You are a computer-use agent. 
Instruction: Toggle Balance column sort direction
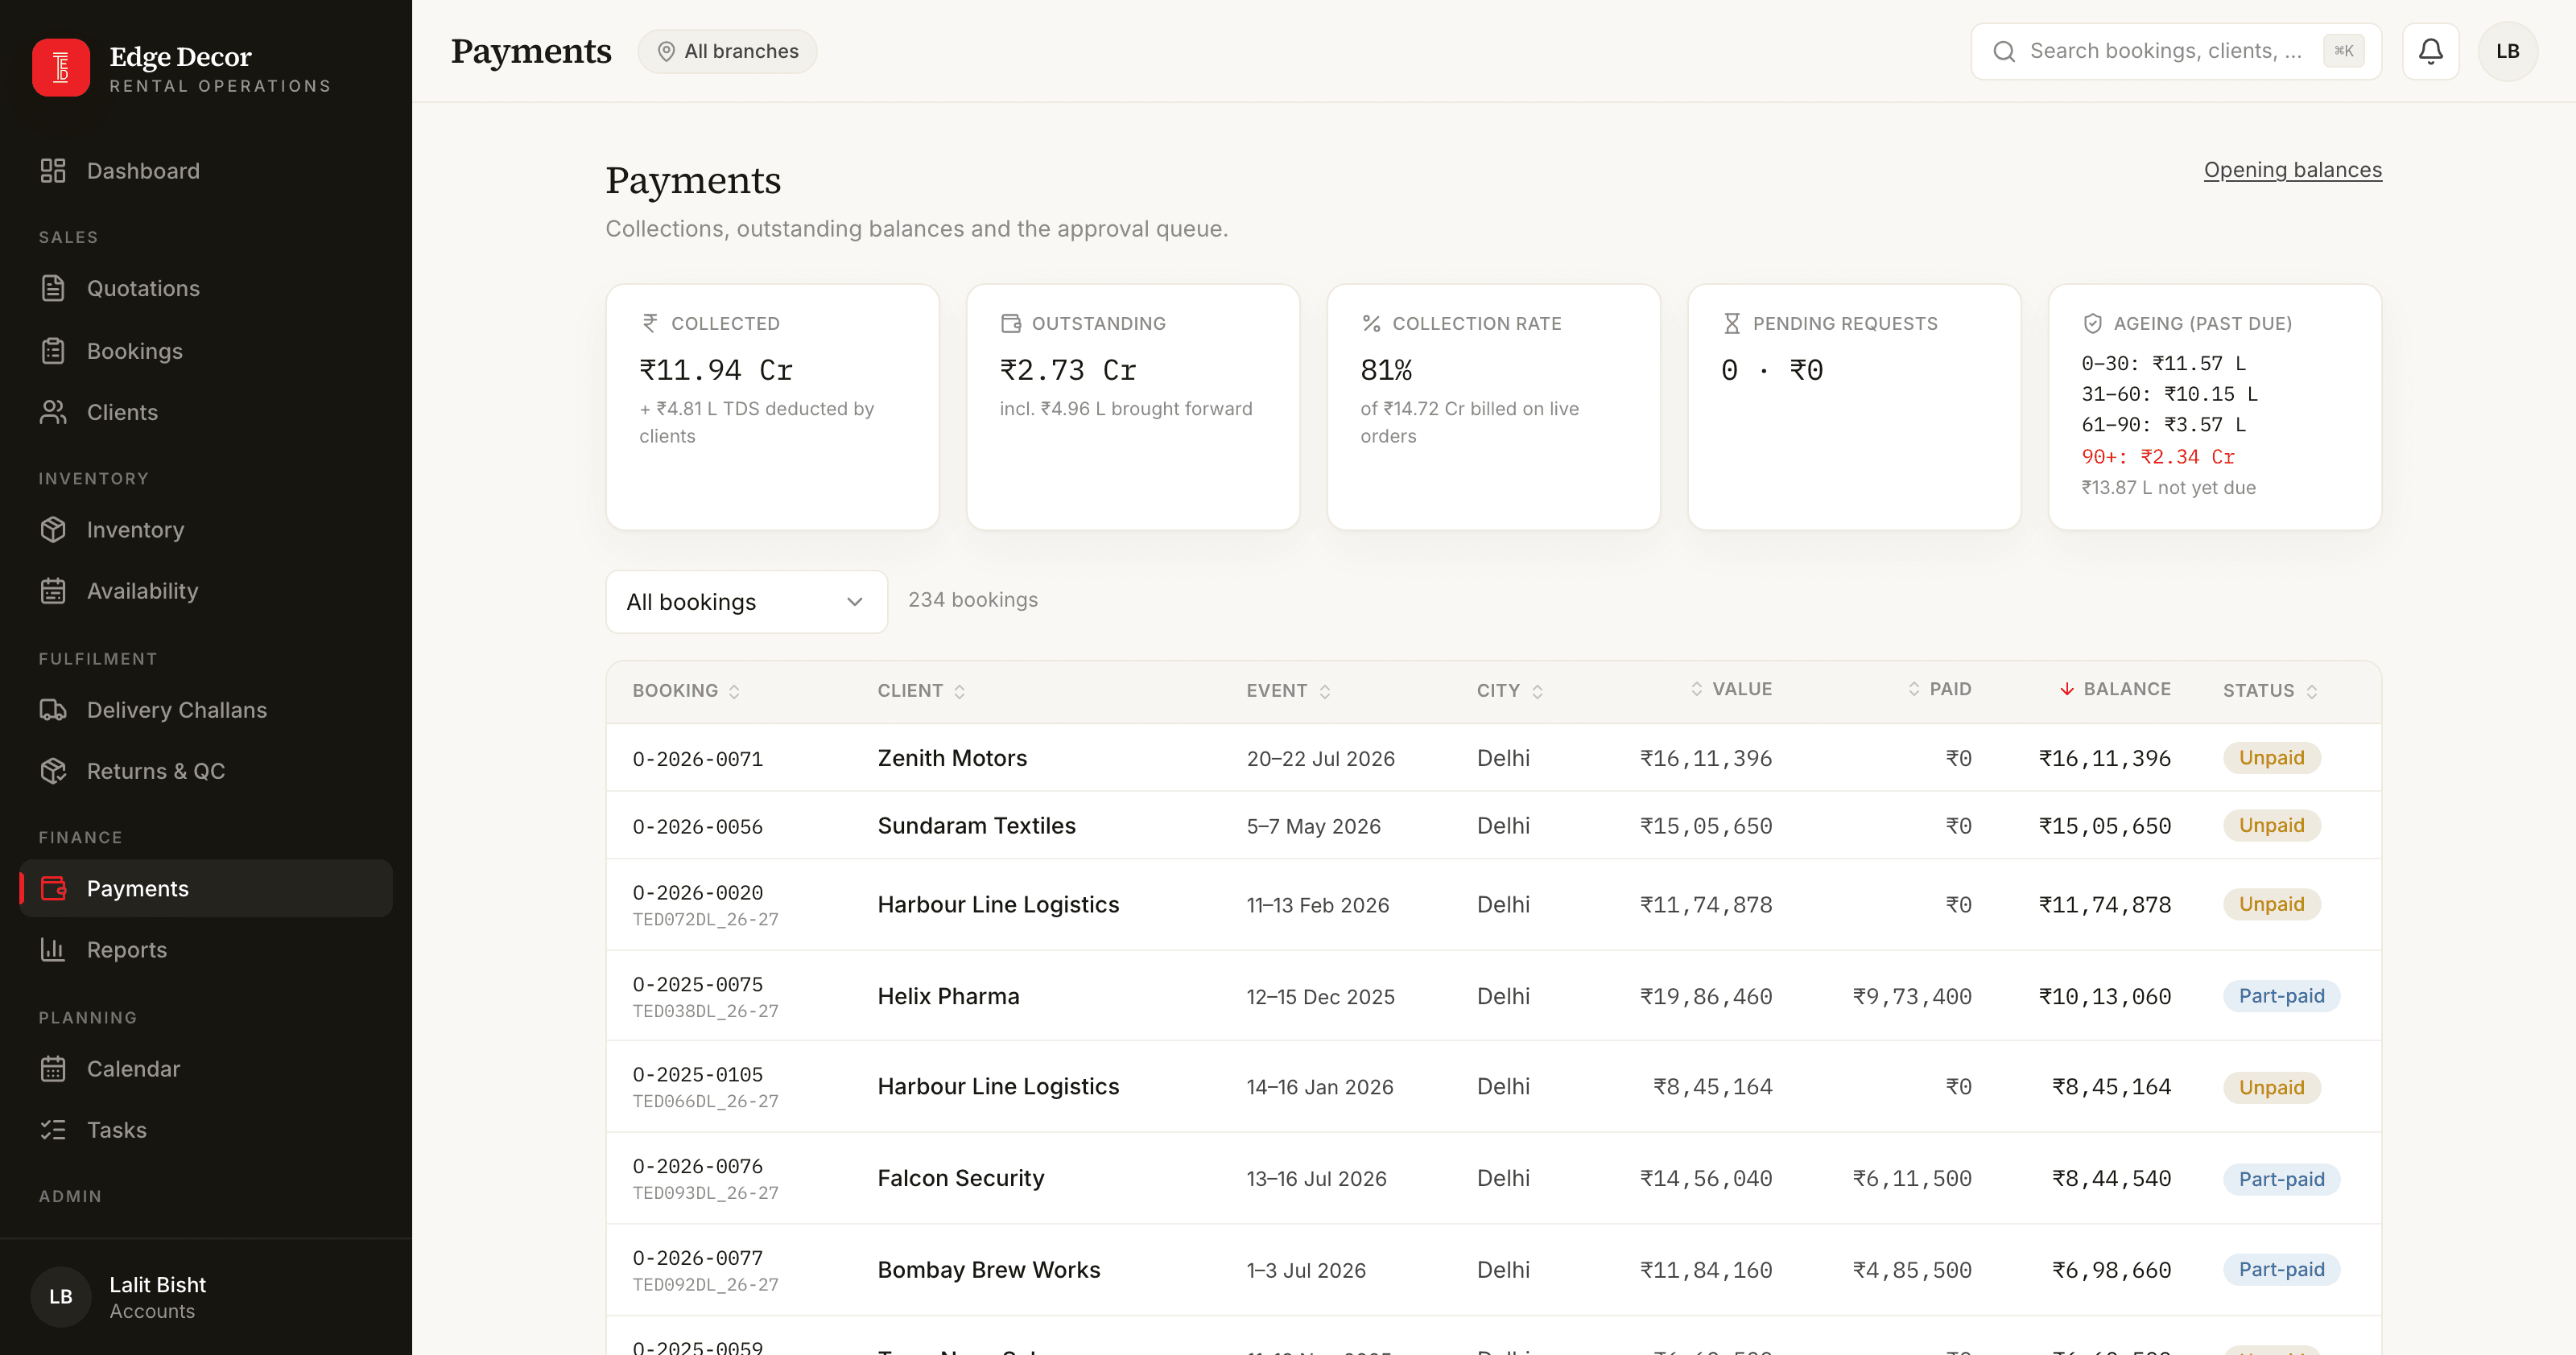click(x=2115, y=689)
